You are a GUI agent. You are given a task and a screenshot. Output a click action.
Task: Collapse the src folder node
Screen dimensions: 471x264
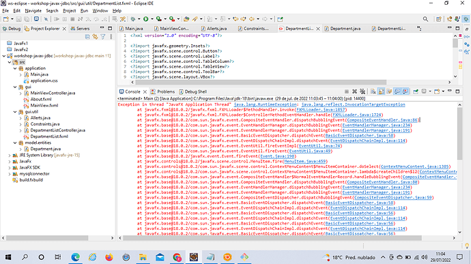pyautogui.click(x=10, y=62)
